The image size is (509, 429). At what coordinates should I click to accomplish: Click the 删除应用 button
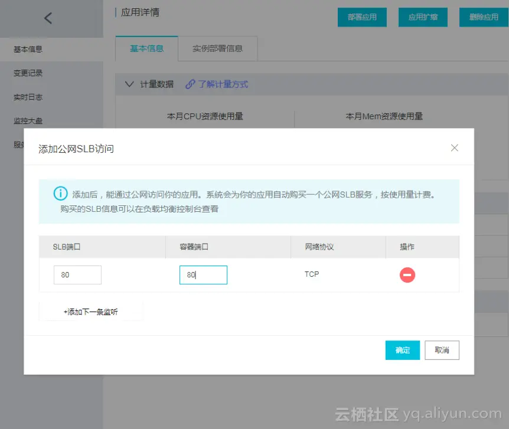484,17
